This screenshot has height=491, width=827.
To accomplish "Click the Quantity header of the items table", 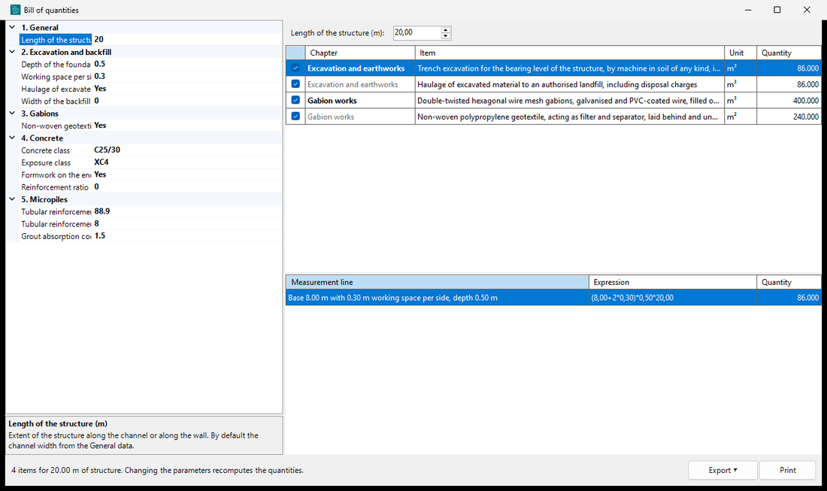I will pyautogui.click(x=789, y=53).
